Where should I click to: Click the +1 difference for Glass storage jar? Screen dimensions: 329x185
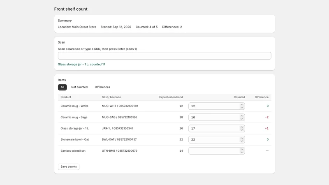(266, 128)
